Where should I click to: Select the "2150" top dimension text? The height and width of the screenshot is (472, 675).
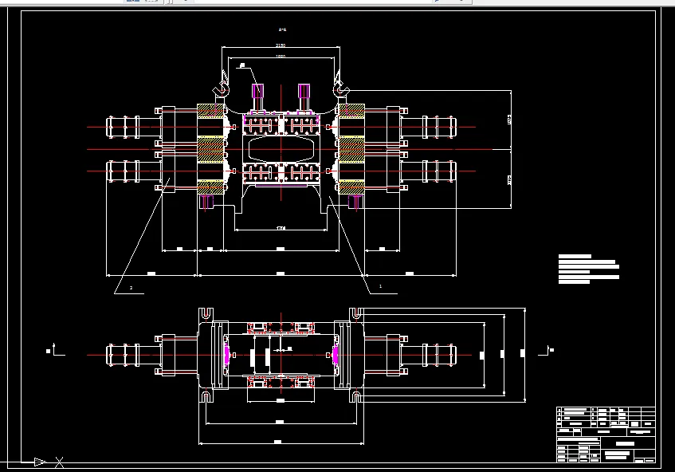coord(281,45)
